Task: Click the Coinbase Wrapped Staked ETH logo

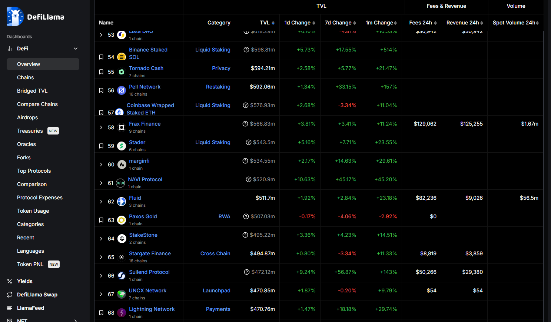Action: click(119, 112)
